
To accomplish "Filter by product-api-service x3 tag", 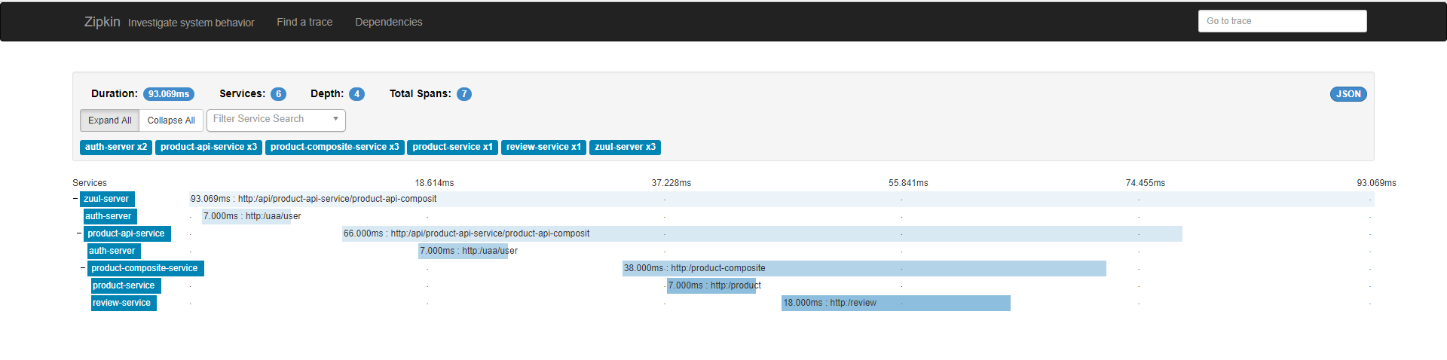I will point(209,147).
